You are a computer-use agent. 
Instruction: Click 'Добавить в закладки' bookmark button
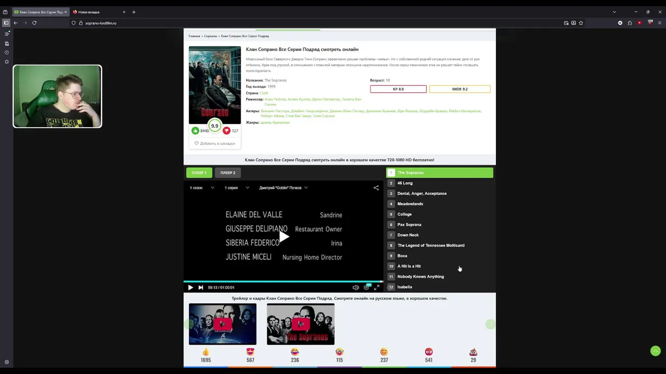click(215, 143)
